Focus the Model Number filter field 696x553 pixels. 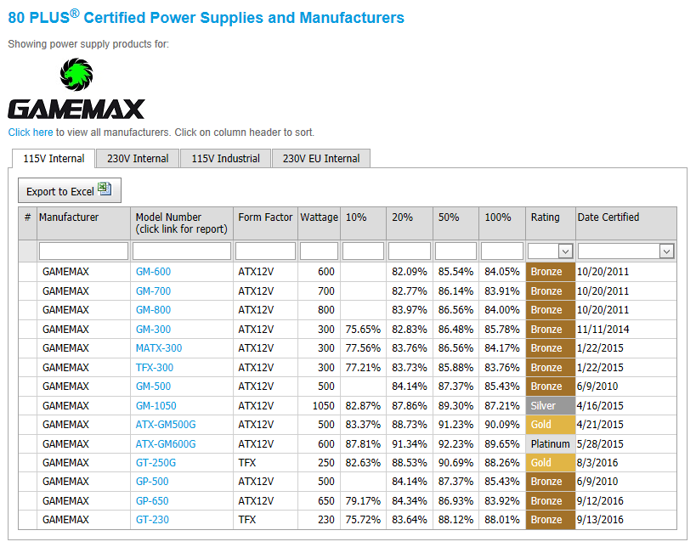182,251
